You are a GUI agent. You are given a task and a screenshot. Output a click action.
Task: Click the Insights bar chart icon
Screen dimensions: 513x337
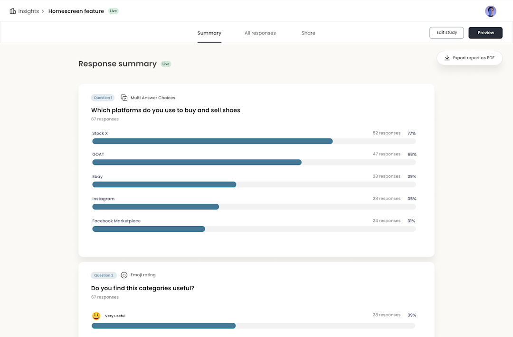point(13,11)
